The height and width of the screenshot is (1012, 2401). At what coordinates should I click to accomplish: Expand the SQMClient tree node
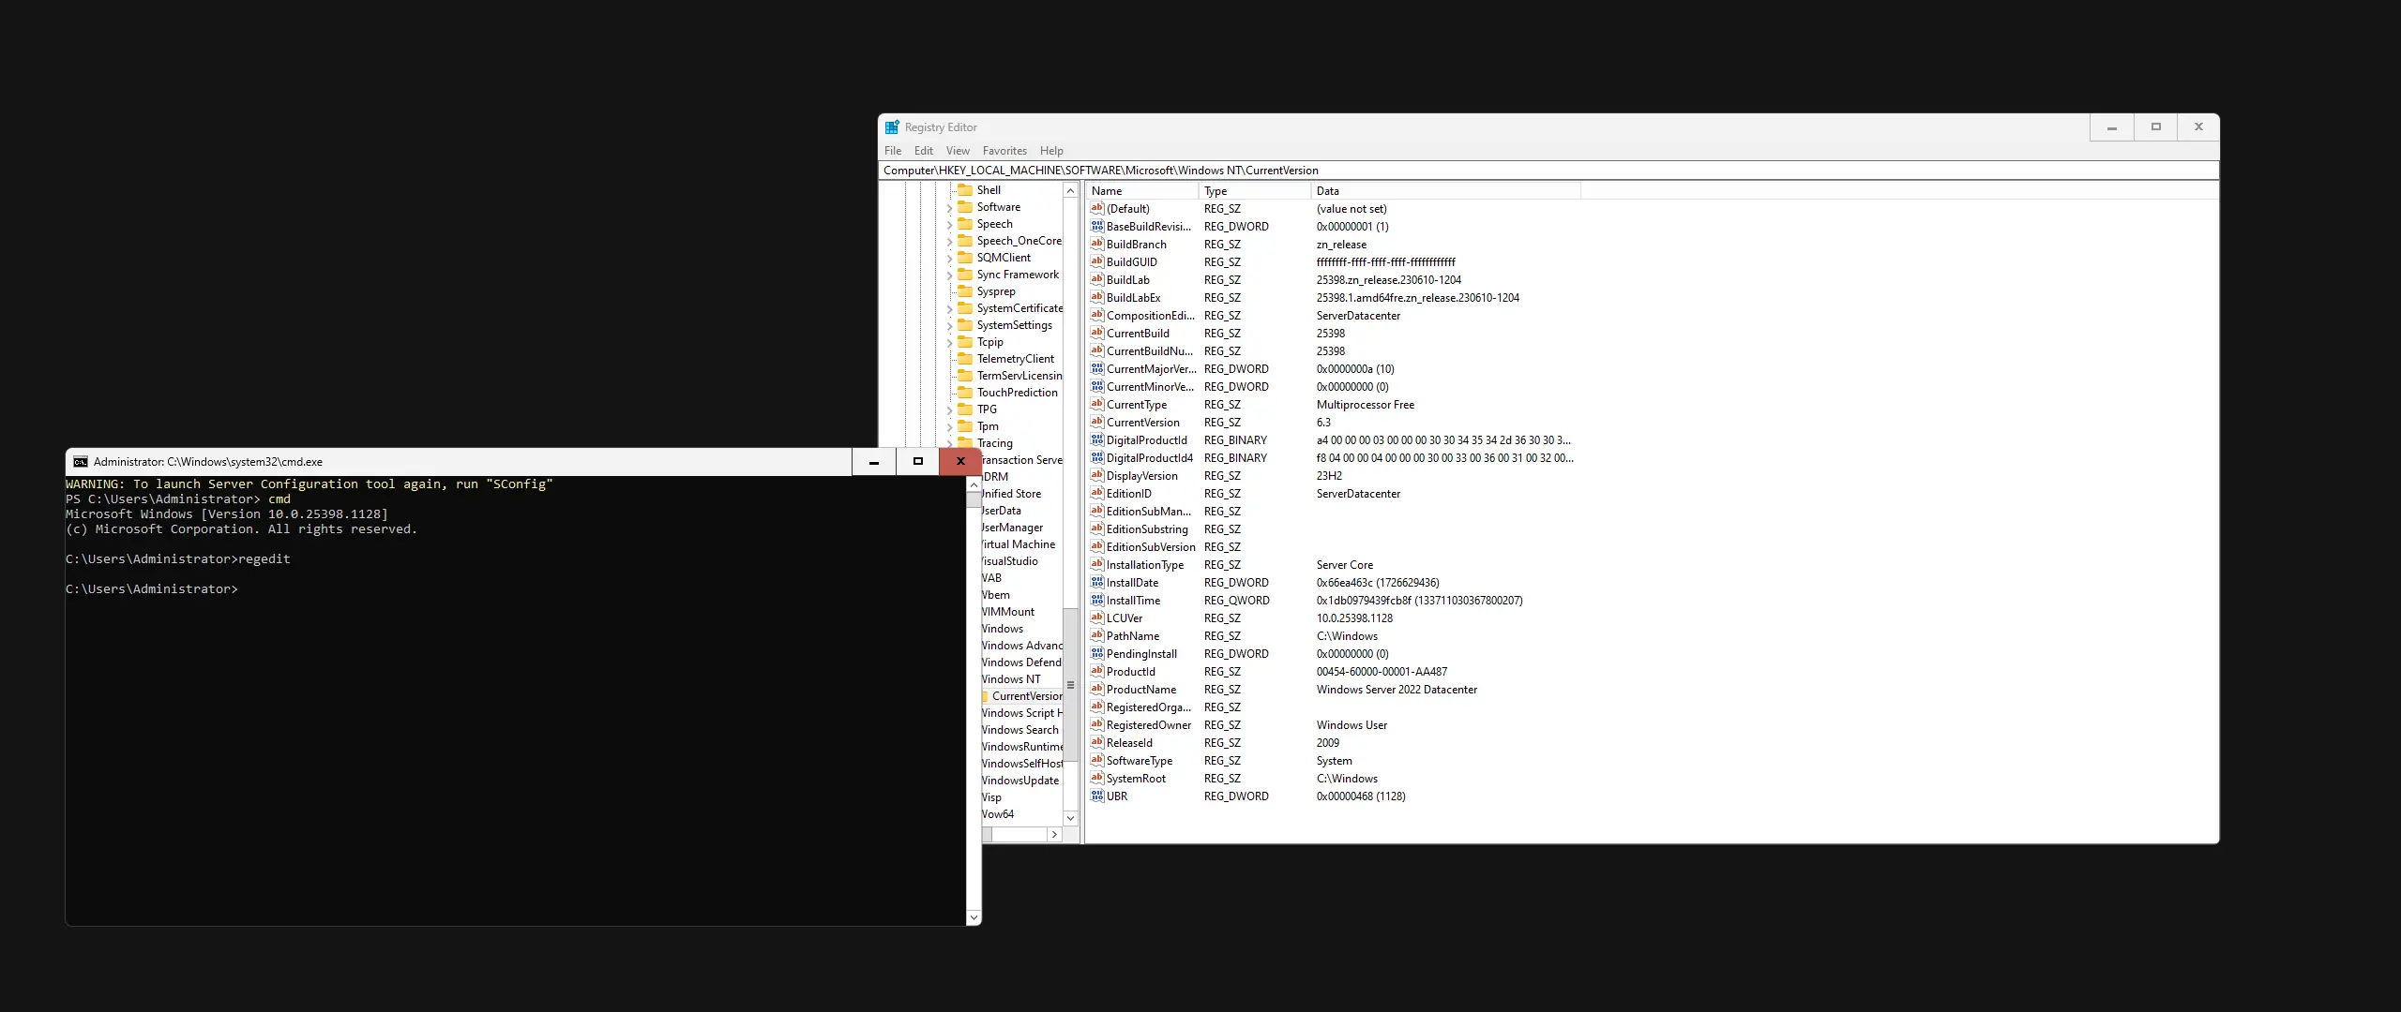[x=949, y=259]
